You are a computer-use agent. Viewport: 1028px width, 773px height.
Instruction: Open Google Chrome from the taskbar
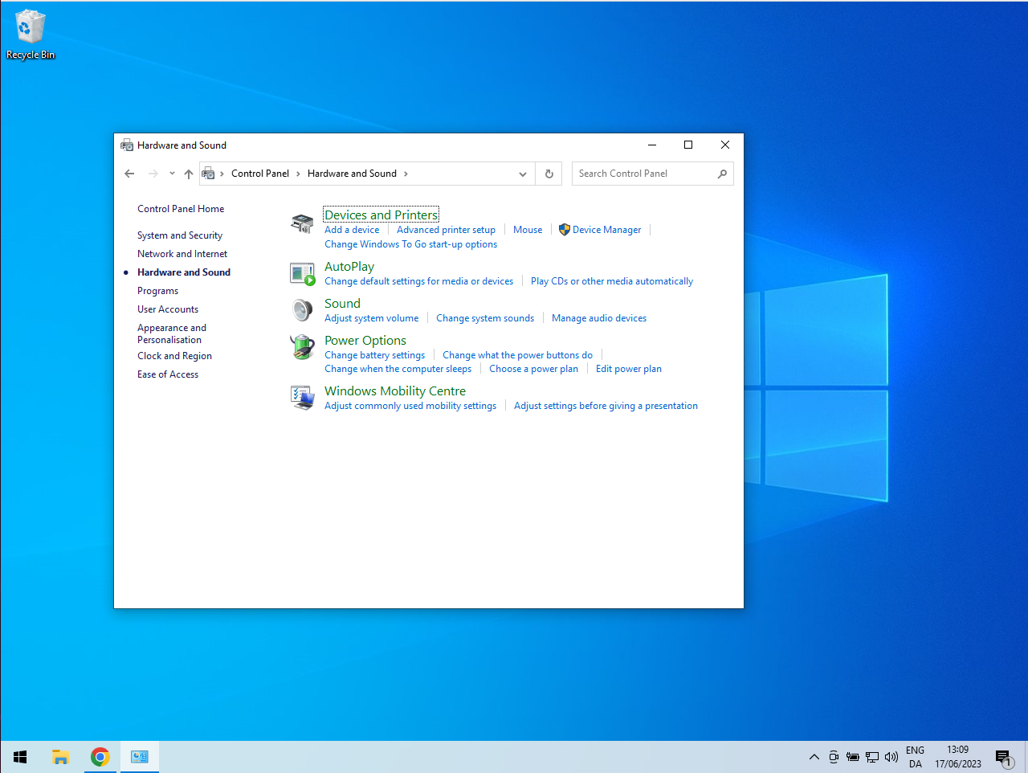pyautogui.click(x=100, y=757)
